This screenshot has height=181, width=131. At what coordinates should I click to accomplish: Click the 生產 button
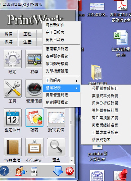tap(27, 42)
